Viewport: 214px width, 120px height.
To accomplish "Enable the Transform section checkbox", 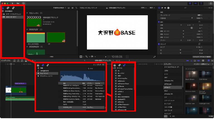I will (x=159, y=22).
